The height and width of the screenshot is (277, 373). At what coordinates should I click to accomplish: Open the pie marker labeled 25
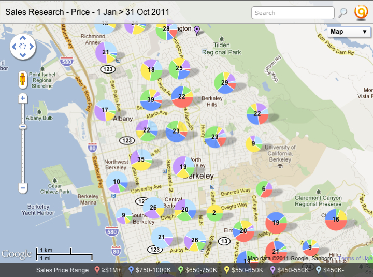tap(179, 68)
